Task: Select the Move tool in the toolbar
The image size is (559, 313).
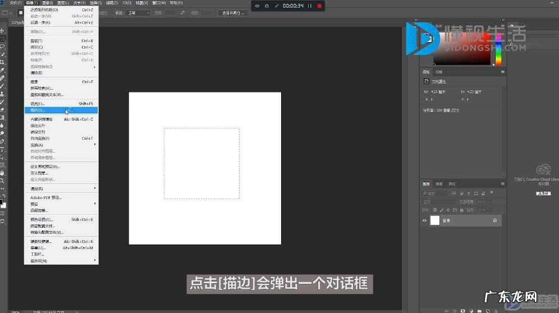Action: pyautogui.click(x=2, y=31)
